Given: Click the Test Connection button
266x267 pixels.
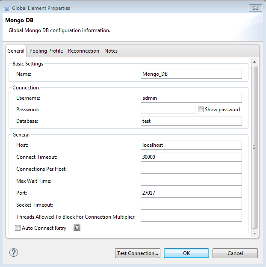Looking at the screenshot, I should pos(138,253).
